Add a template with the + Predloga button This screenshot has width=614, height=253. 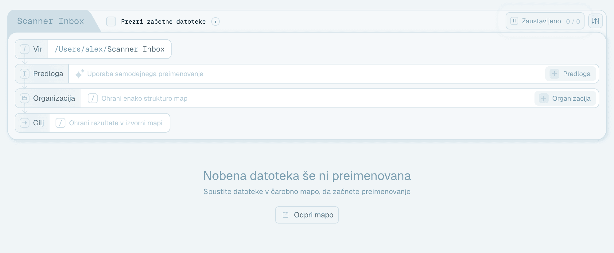point(571,74)
